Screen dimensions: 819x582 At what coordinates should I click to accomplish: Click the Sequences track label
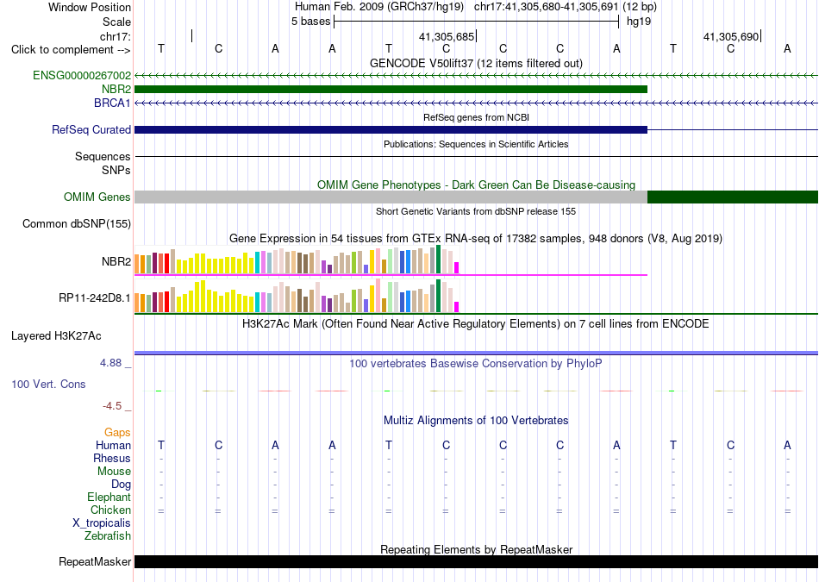(x=103, y=156)
